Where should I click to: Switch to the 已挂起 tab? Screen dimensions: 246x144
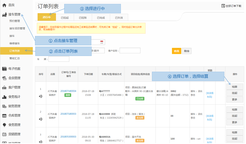(65, 18)
